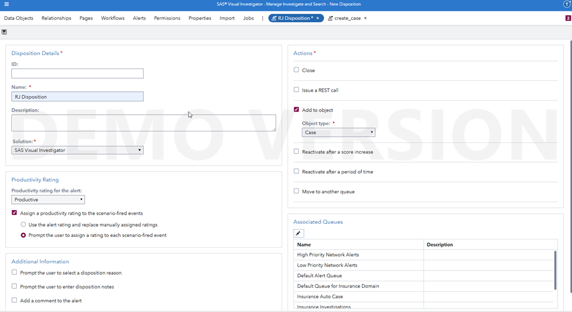572x312 pixels.
Task: Open the Import section
Action: 227,18
